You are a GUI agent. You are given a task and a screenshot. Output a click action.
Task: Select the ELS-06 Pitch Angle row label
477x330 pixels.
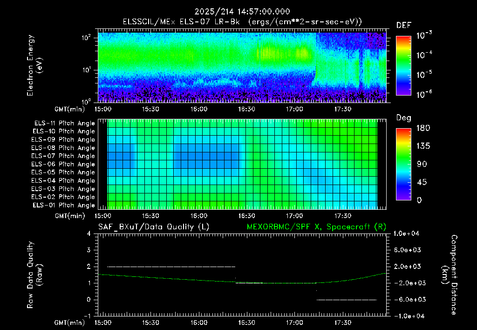63,165
